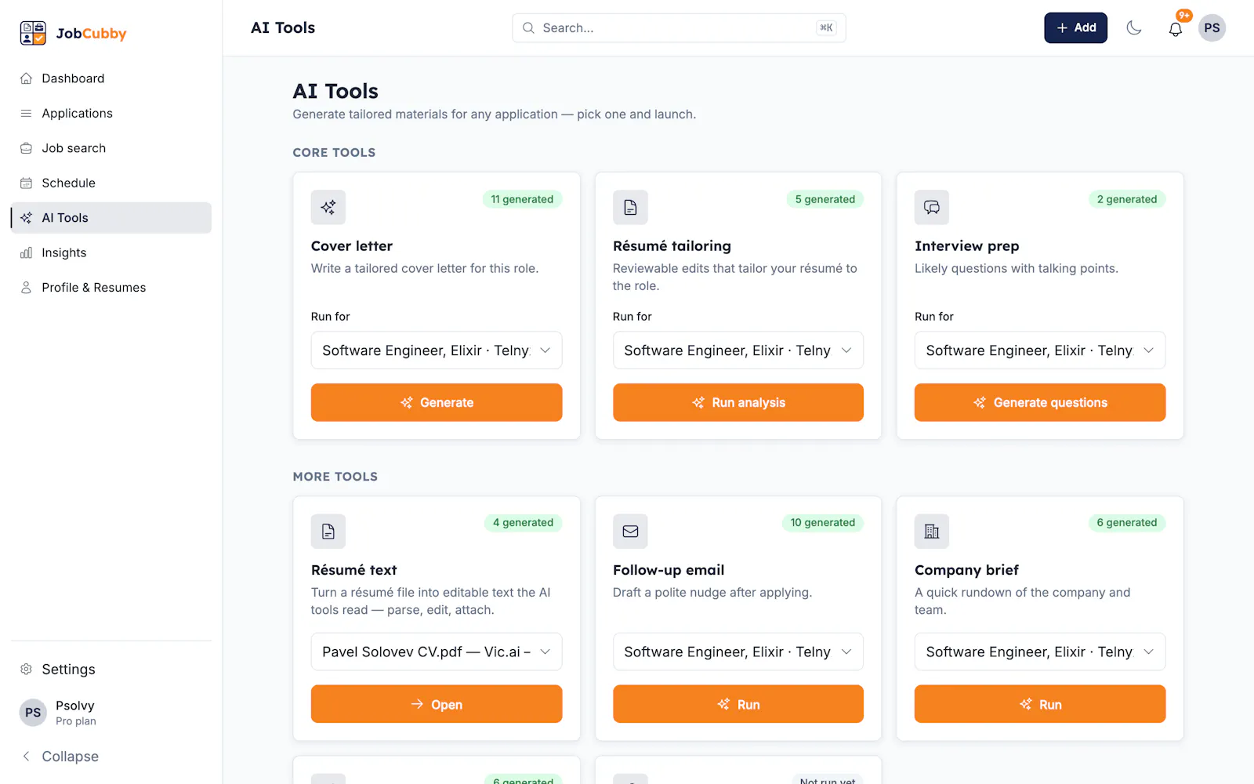Click the Résumé tailoring document icon
Image resolution: width=1254 pixels, height=784 pixels.
click(x=630, y=207)
